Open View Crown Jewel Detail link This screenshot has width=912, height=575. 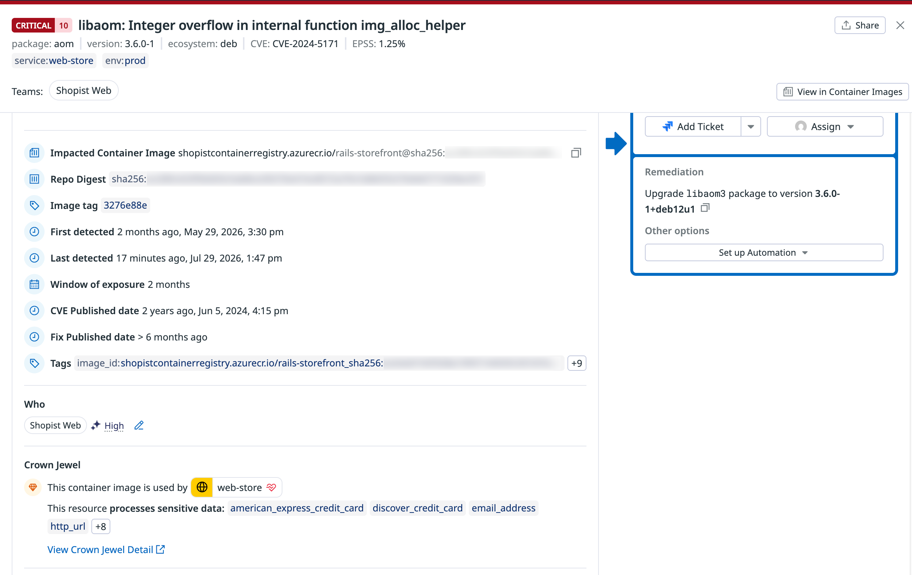tap(106, 550)
